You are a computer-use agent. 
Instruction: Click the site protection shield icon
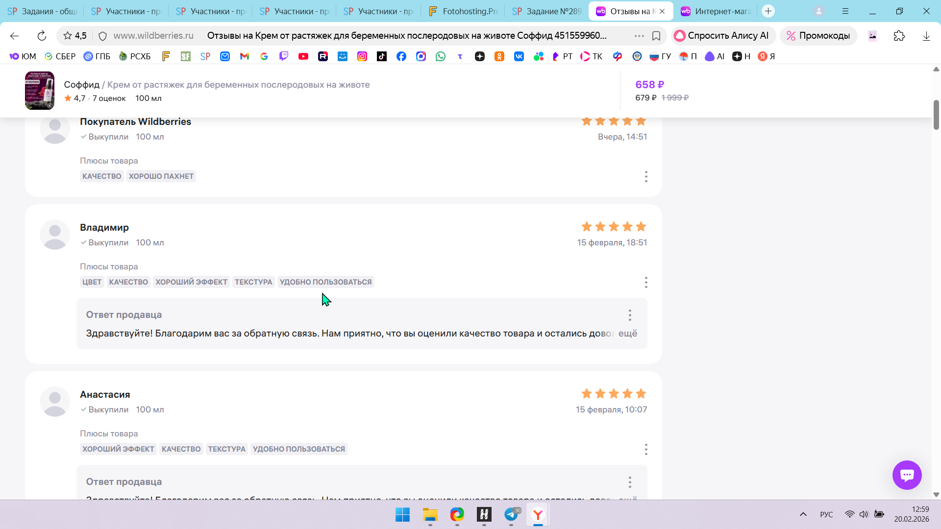tap(102, 36)
